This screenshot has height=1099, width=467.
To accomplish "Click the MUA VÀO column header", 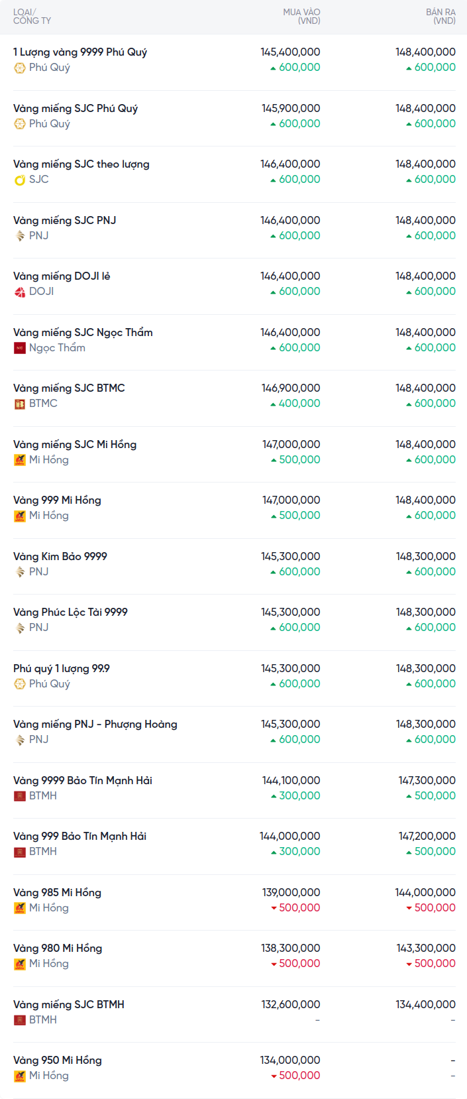I will pyautogui.click(x=301, y=17).
